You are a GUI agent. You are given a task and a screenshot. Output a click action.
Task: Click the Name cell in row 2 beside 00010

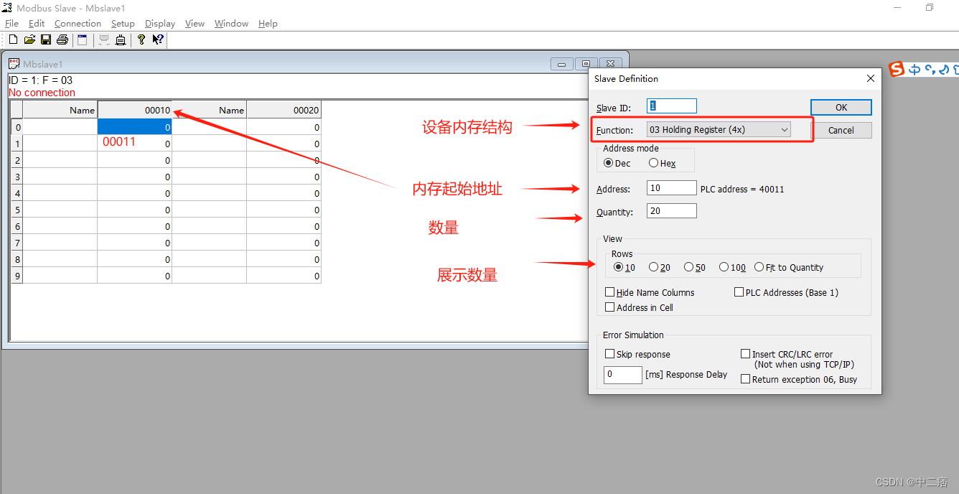[x=60, y=160]
